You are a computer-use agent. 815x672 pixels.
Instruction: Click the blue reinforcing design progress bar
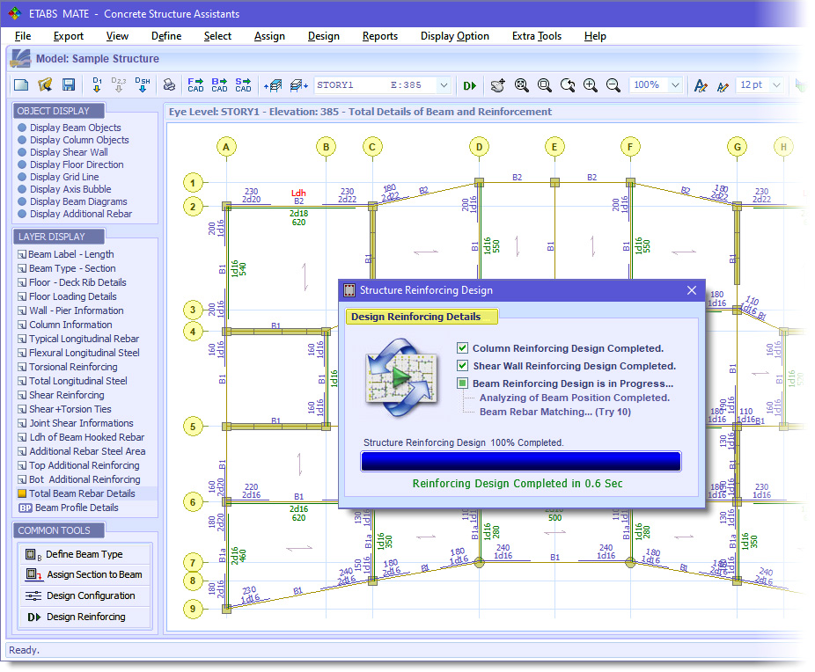[520, 462]
